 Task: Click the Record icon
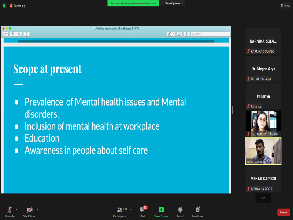180,210
